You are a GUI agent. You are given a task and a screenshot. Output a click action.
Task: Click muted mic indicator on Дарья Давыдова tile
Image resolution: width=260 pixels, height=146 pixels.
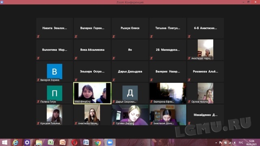114,80
